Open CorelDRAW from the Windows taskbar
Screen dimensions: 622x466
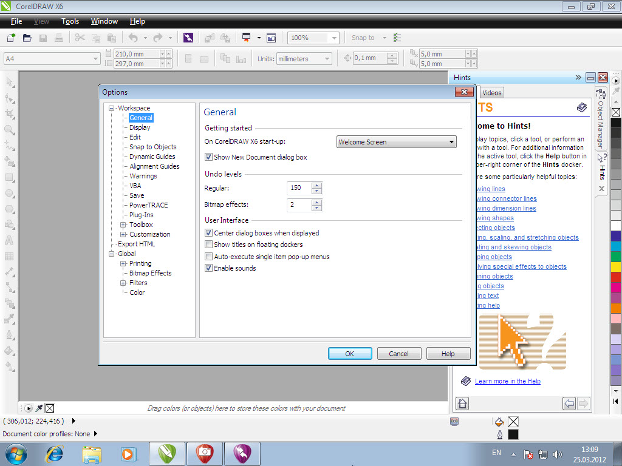(x=166, y=453)
